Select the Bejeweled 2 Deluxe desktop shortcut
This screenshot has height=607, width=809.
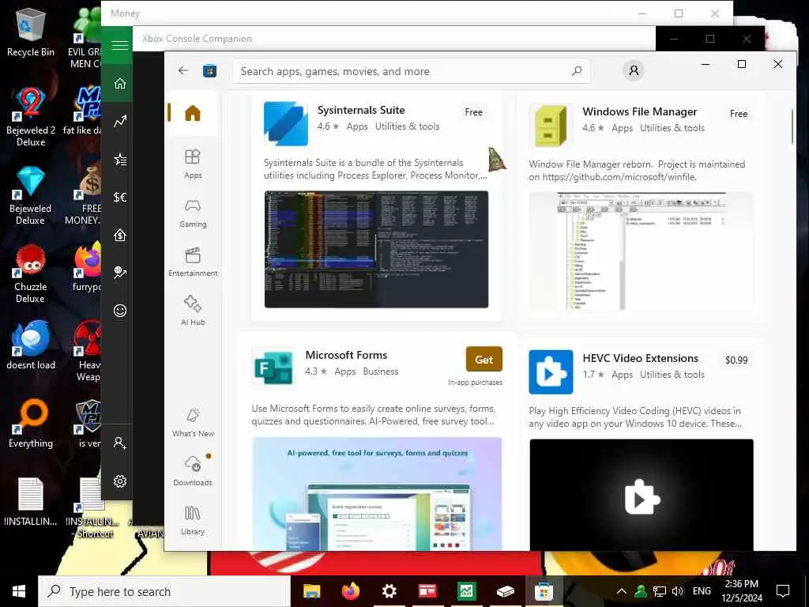pos(31,117)
